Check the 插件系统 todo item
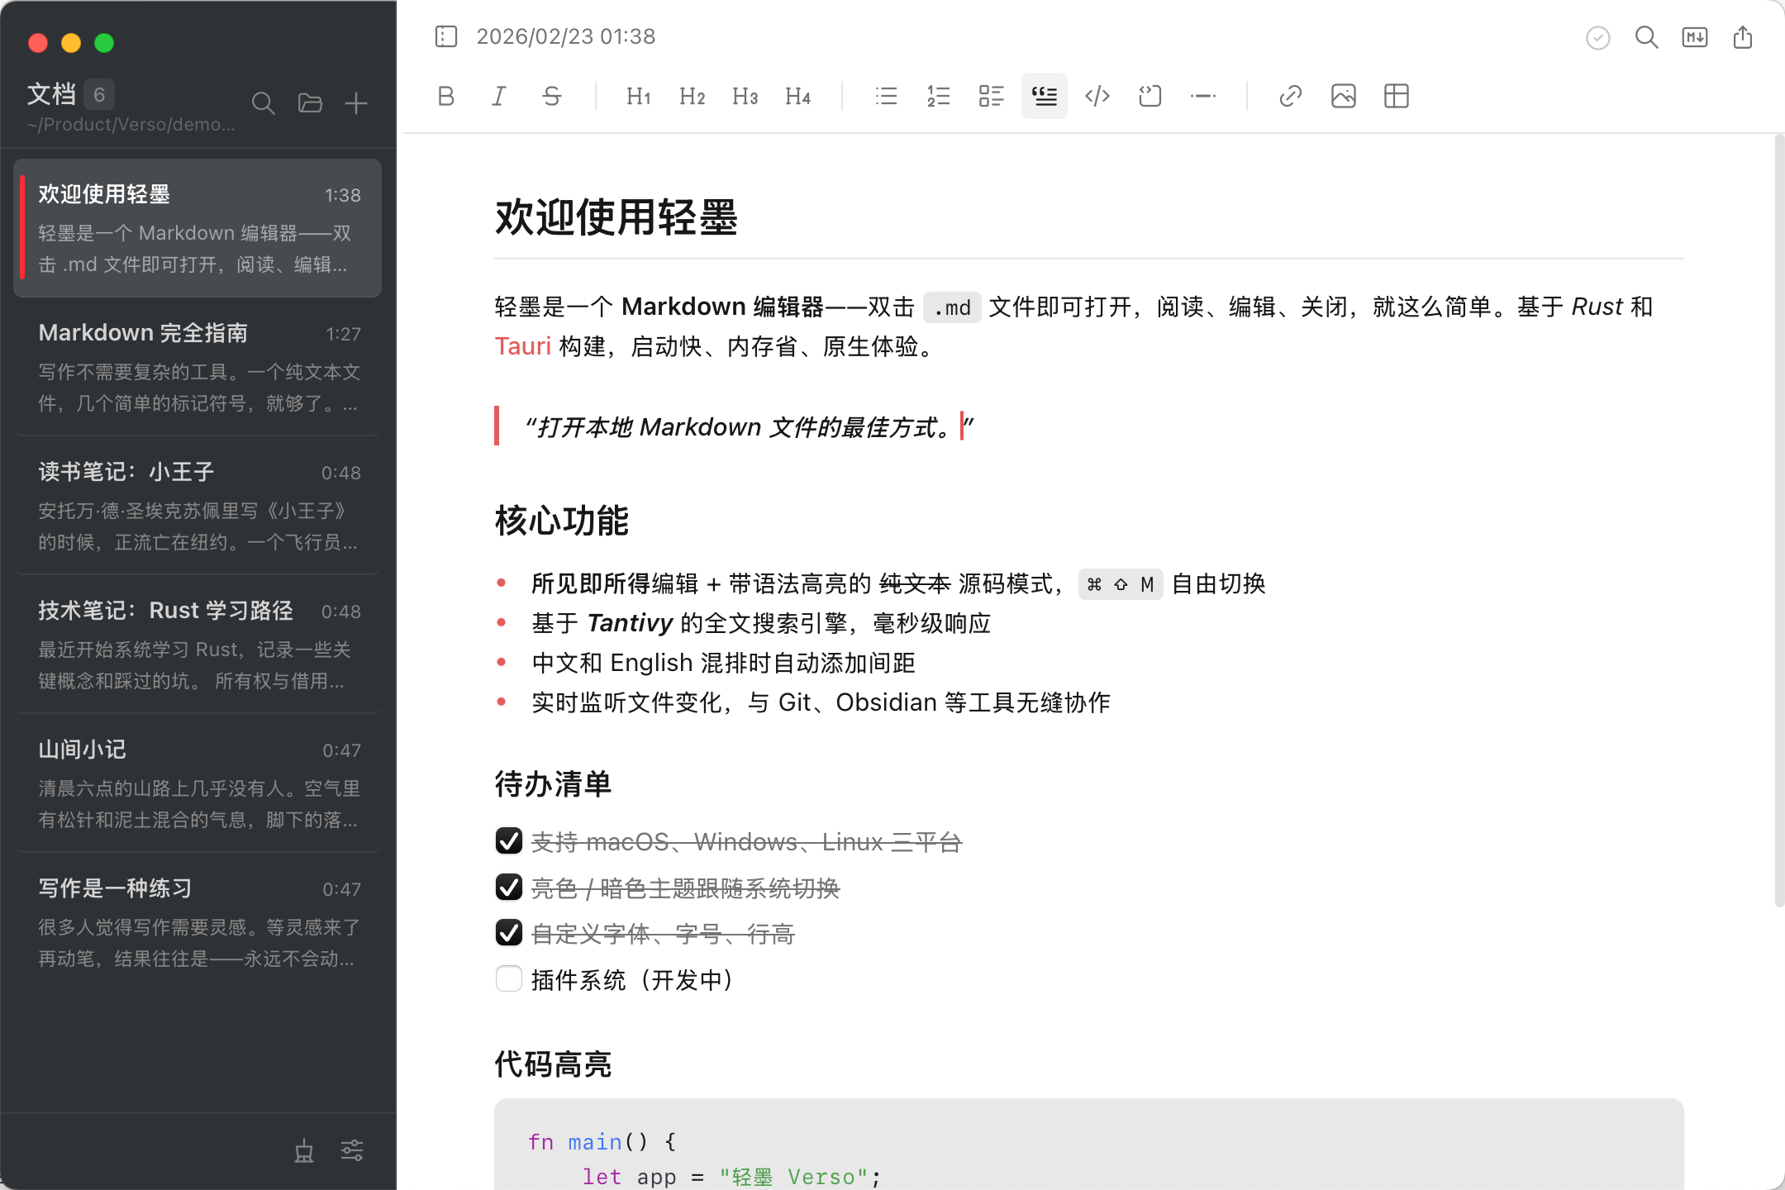1785x1190 pixels. pyautogui.click(x=509, y=978)
